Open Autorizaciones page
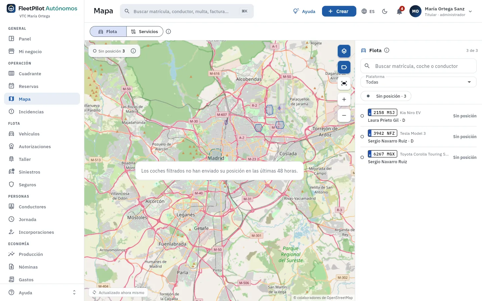Image resolution: width=482 pixels, height=301 pixels. (42, 146)
